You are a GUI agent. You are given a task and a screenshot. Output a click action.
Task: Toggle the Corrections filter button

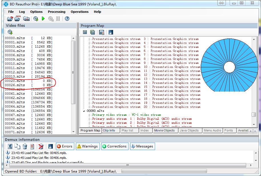tap(115, 146)
